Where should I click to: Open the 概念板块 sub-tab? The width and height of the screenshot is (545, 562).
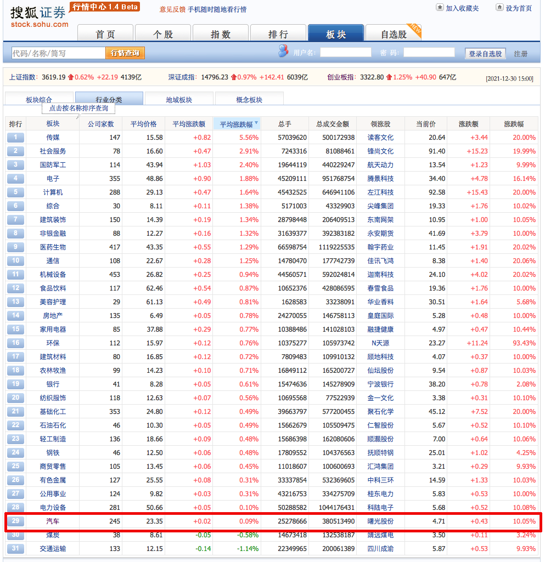point(249,99)
